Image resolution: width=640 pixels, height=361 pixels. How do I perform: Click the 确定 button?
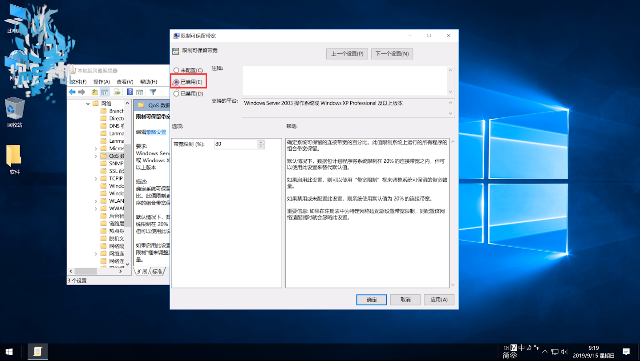pyautogui.click(x=372, y=300)
